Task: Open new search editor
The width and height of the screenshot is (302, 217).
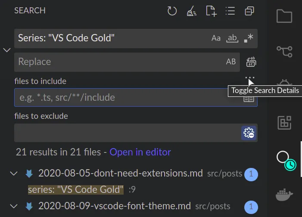Action: 211,11
